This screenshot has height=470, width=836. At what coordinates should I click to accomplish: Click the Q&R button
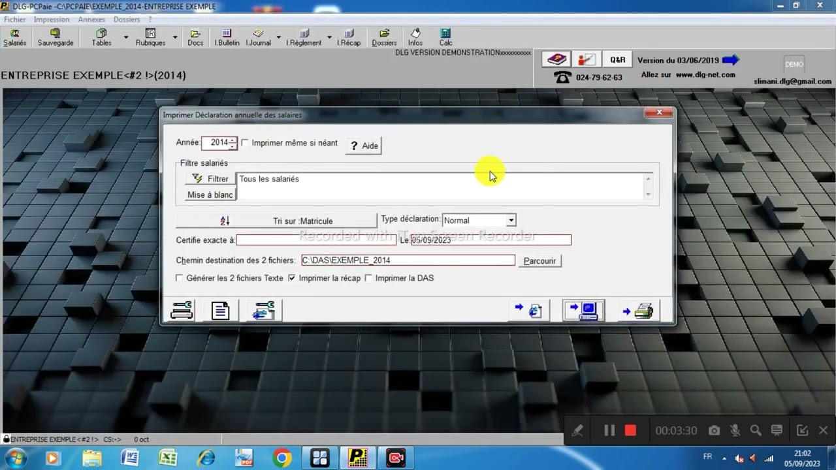(x=617, y=59)
